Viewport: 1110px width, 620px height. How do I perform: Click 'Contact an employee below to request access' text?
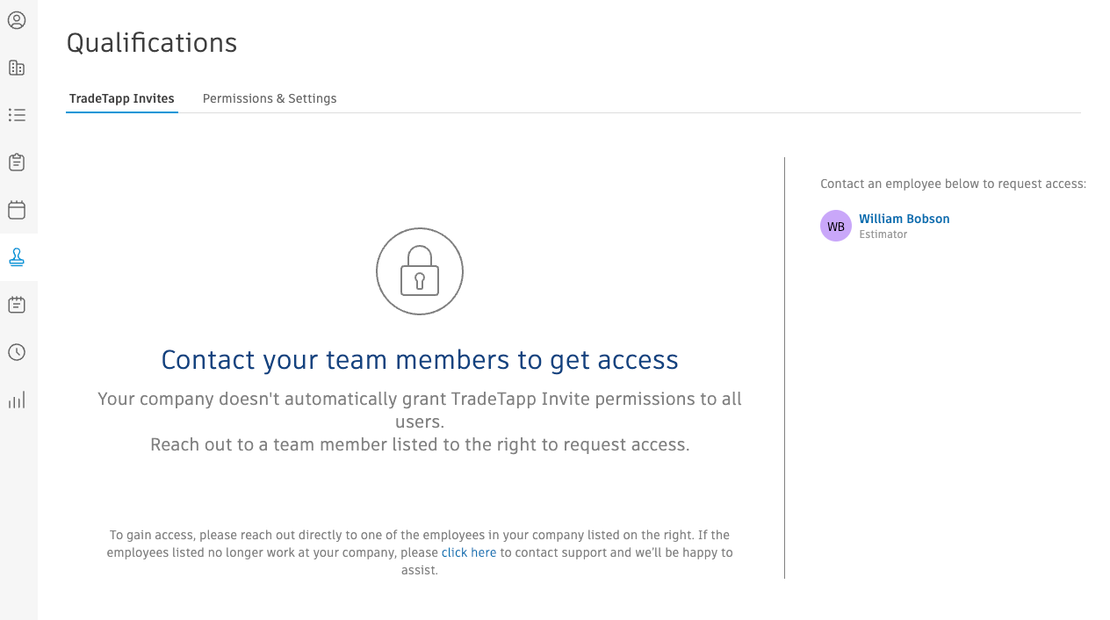(x=953, y=184)
